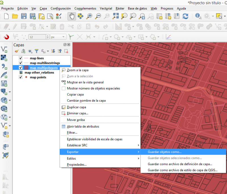Open the Layer Styling panel paintbrush icon
This screenshot has width=227, height=194.
pos(17,51)
